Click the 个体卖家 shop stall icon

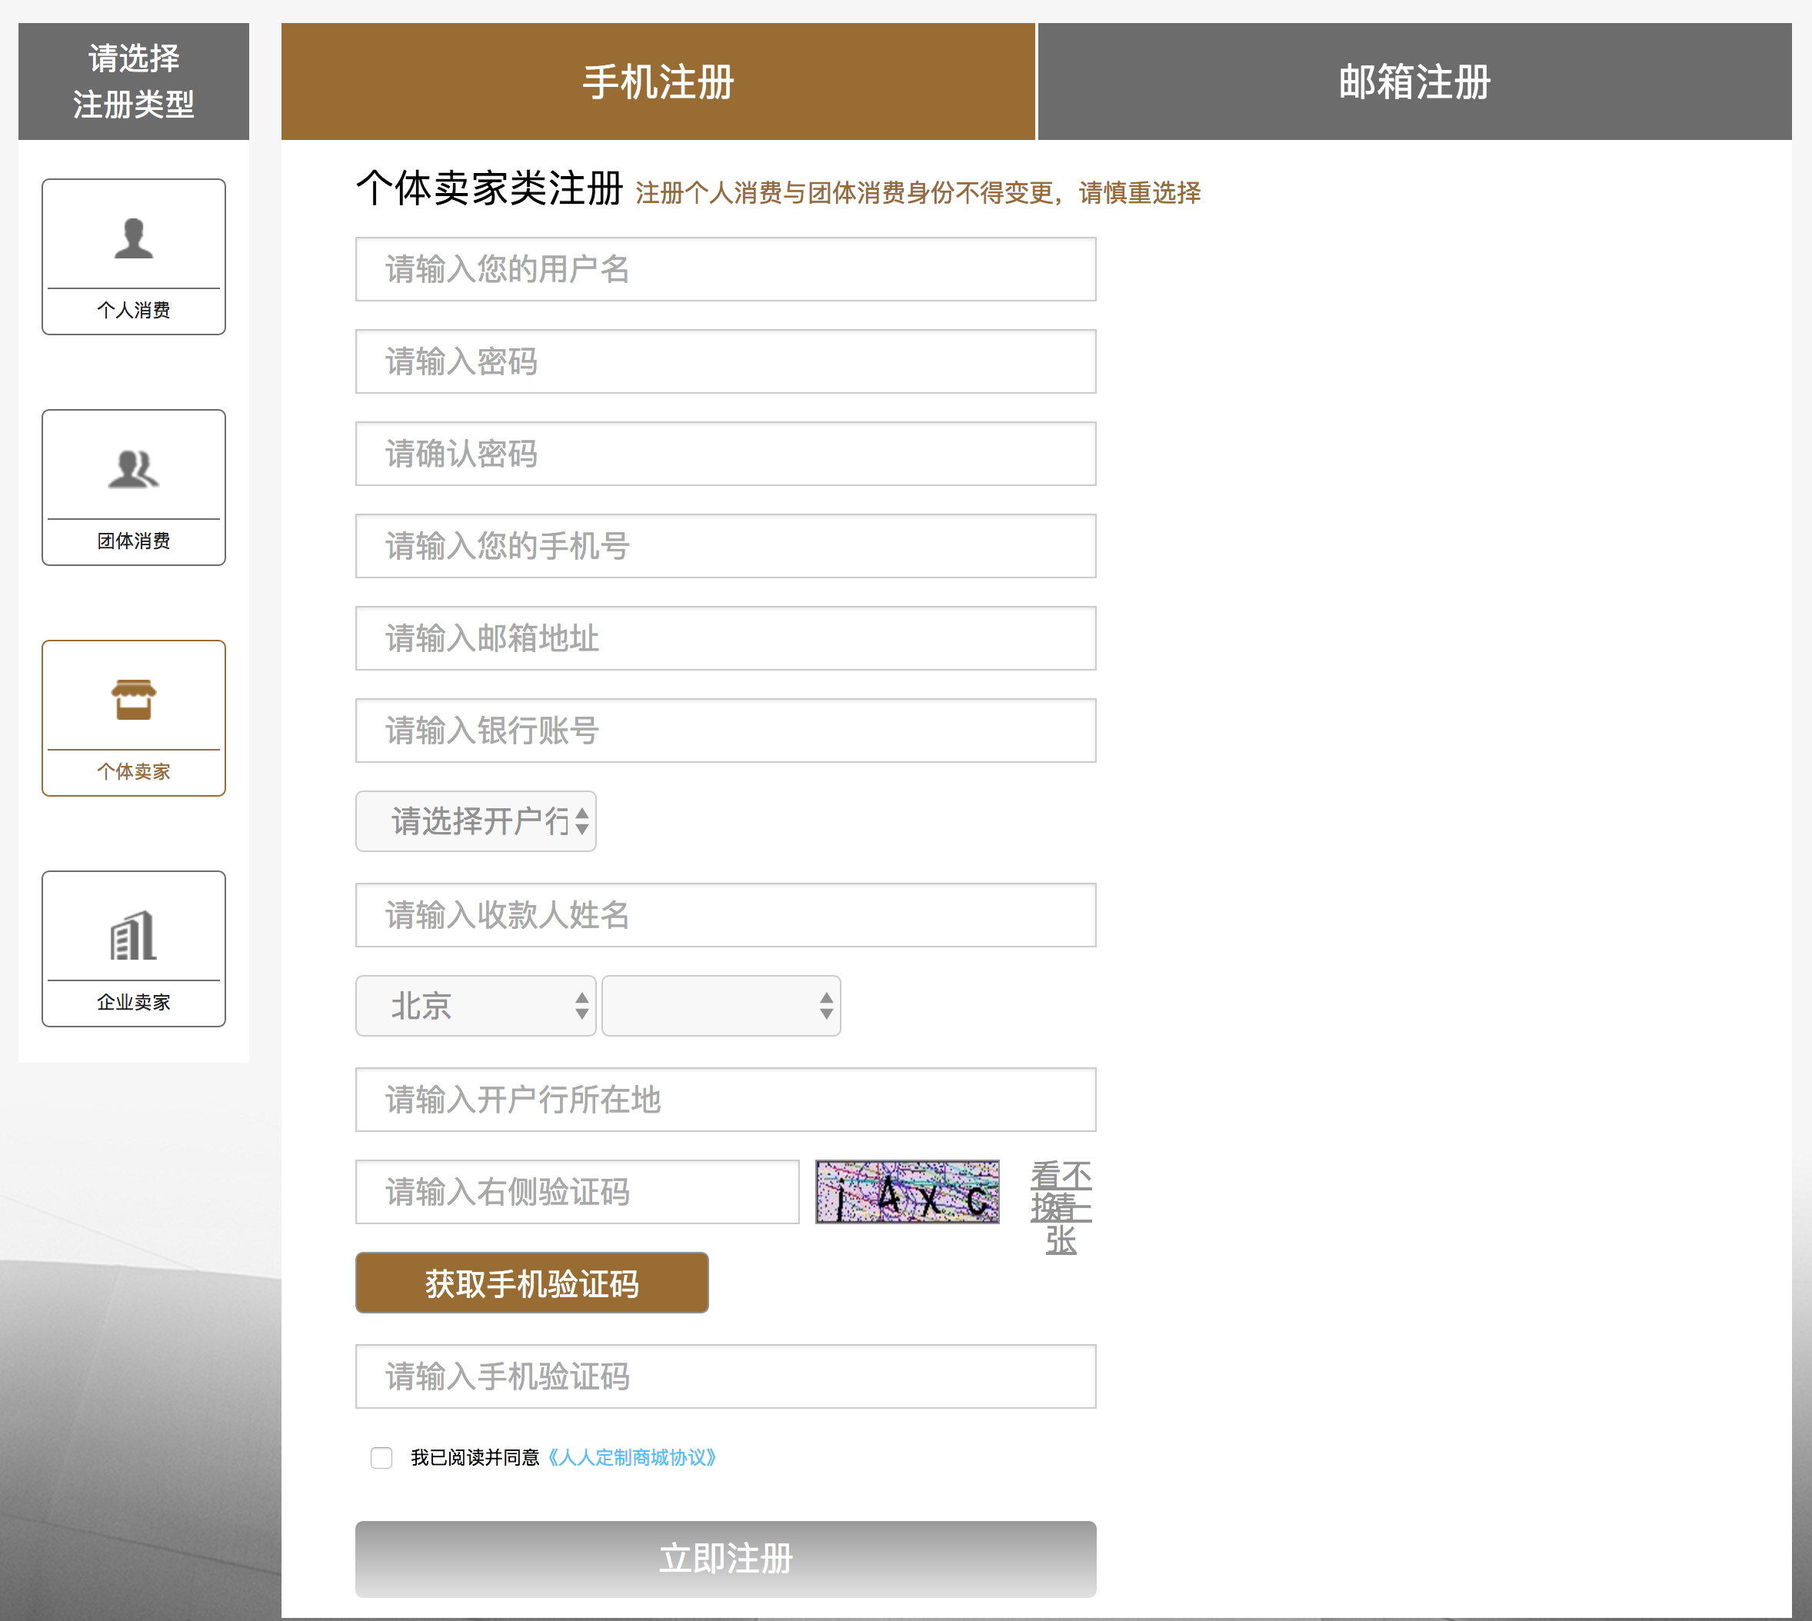pos(134,700)
